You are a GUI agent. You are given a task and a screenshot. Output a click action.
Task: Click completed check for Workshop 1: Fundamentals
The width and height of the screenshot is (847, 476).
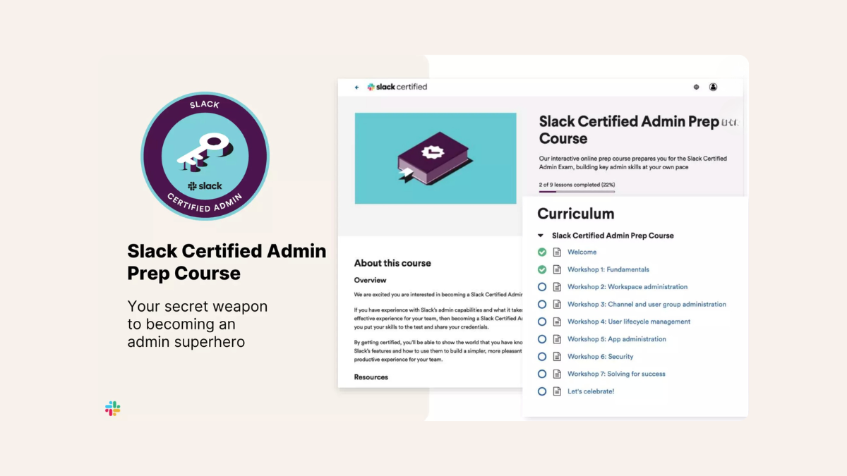(x=542, y=269)
